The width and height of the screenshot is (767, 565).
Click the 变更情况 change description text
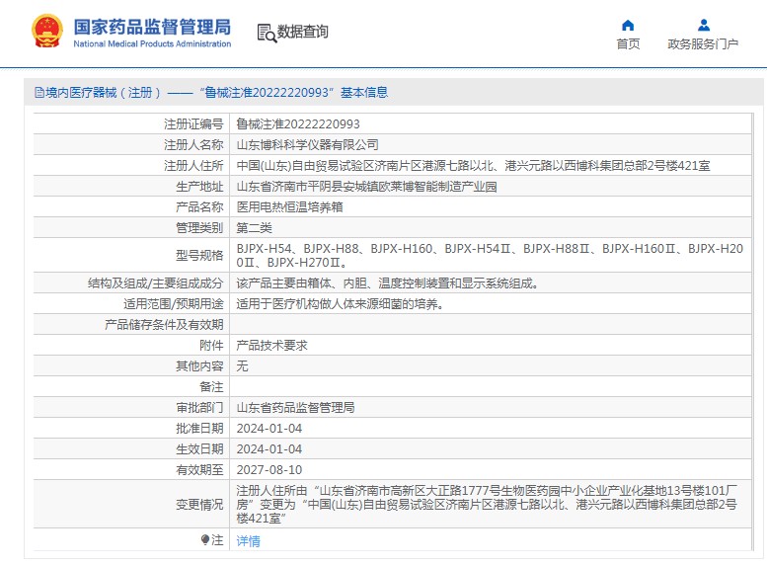coord(487,505)
